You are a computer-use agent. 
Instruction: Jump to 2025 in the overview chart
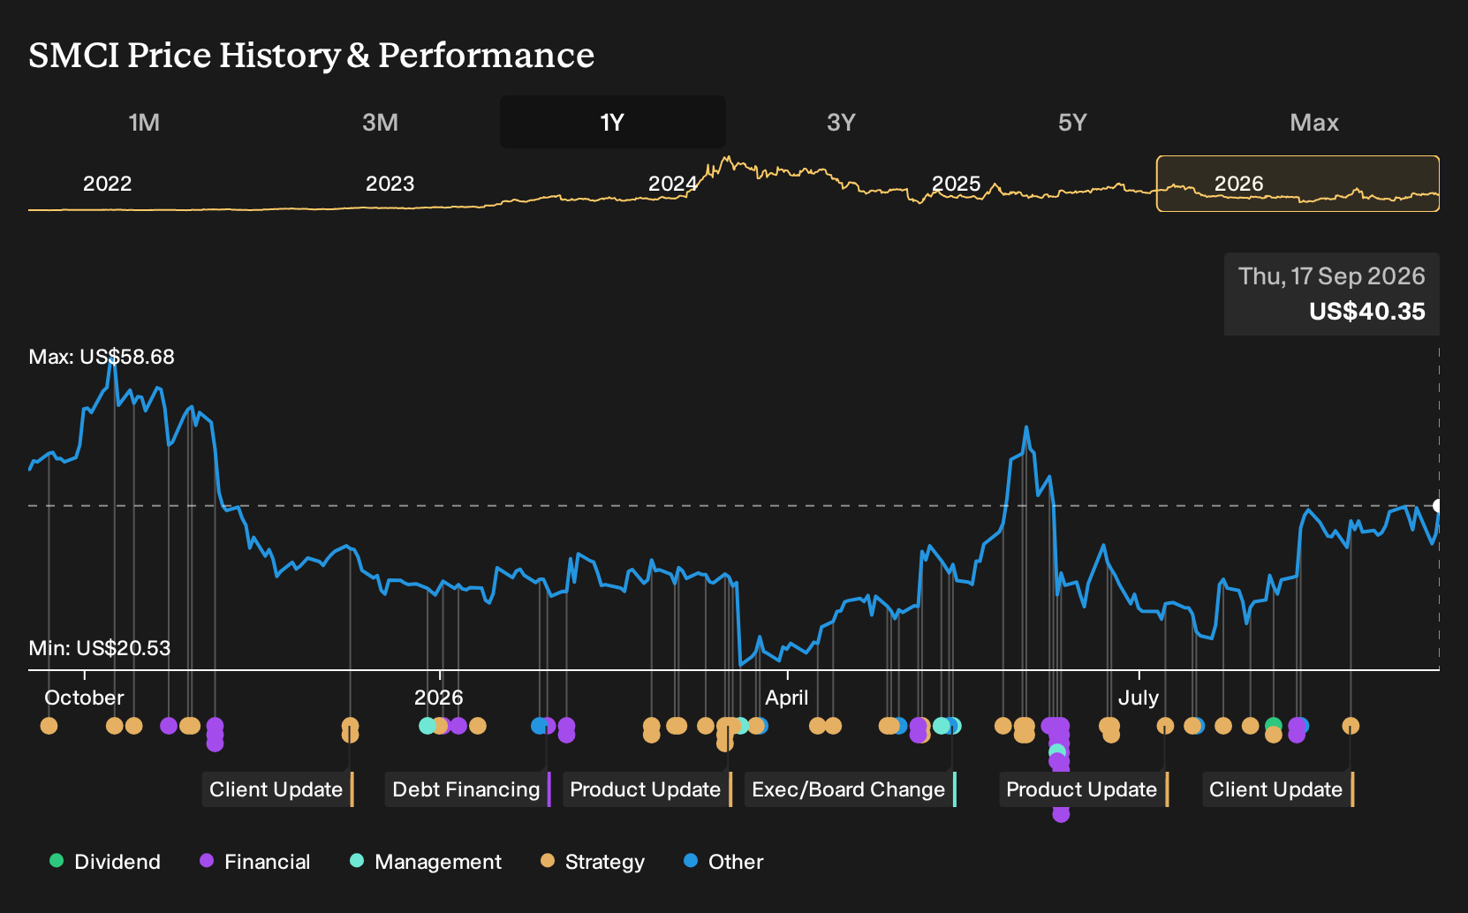(x=957, y=184)
